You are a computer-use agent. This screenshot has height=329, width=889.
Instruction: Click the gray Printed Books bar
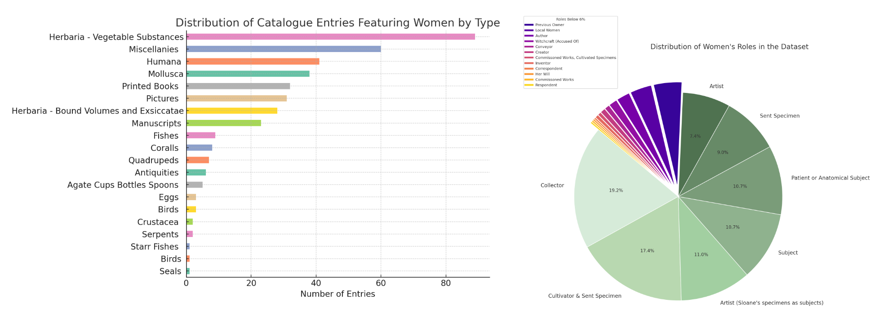[x=238, y=86]
